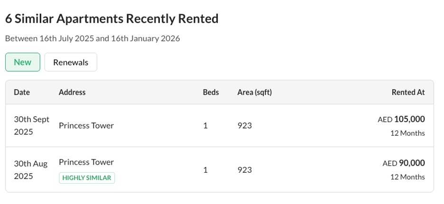Click the 923 area value in first row
The width and height of the screenshot is (444, 204).
(245, 126)
